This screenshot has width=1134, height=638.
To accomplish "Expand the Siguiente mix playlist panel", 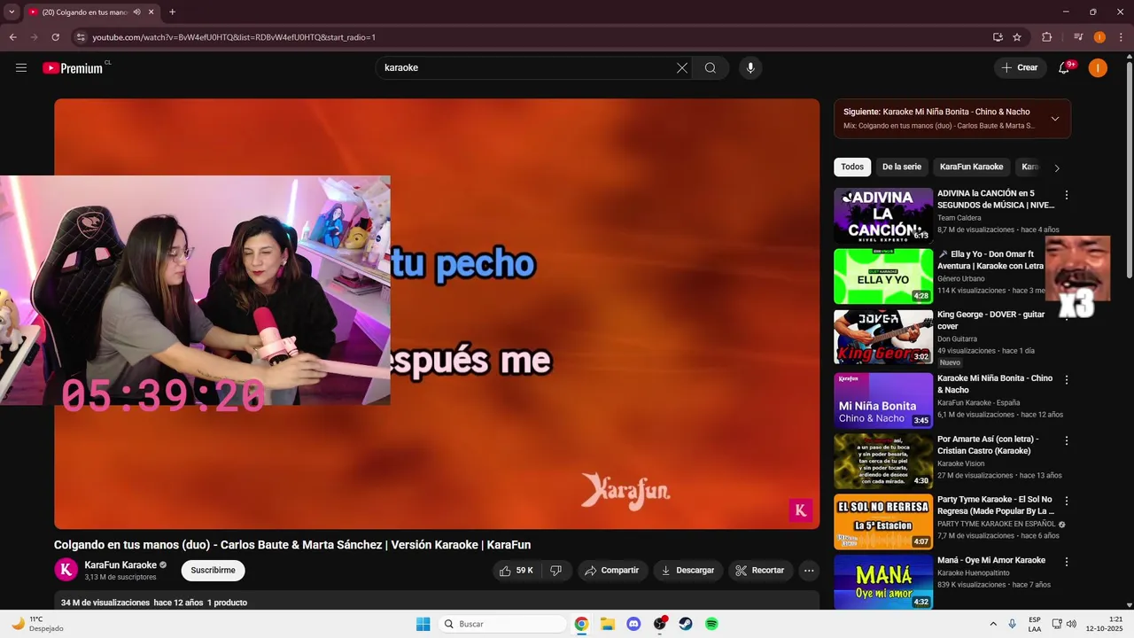I will pos(1054,119).
